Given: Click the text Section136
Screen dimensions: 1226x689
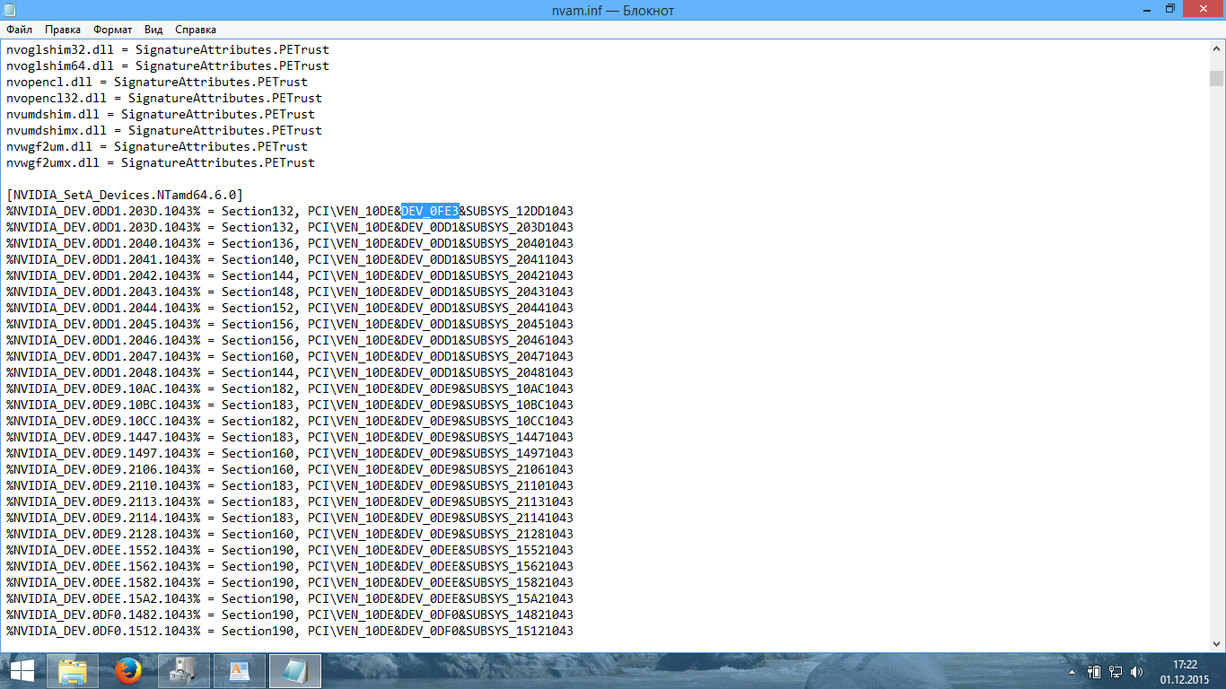Looking at the screenshot, I should pyautogui.click(x=258, y=243).
